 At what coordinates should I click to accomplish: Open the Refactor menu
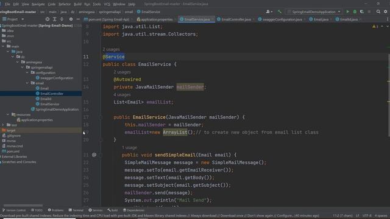pyautogui.click(x=65, y=4)
